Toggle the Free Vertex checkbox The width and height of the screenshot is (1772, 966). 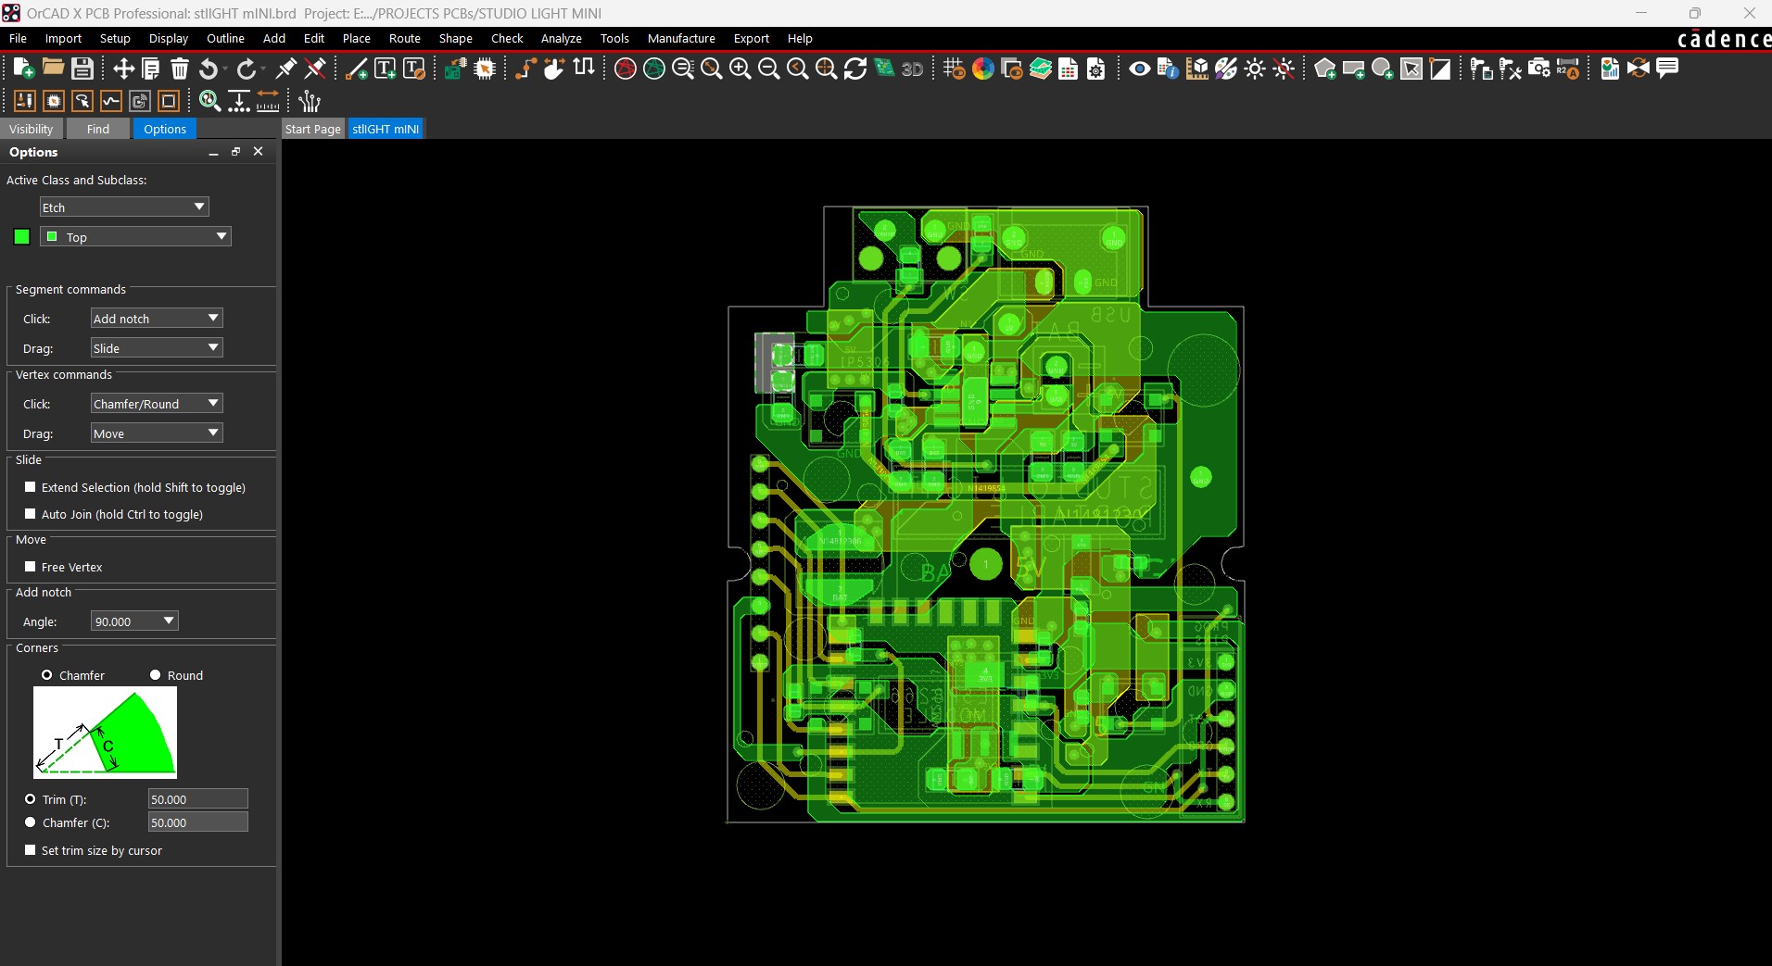coord(31,567)
